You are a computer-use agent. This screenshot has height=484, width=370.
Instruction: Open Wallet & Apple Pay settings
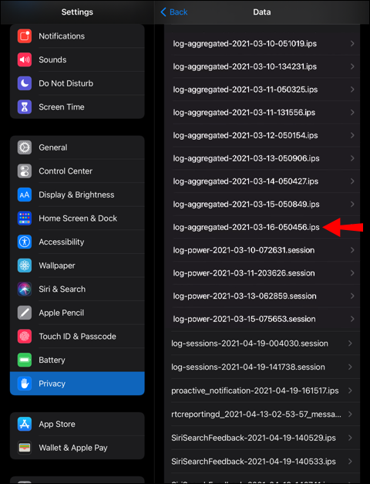pos(77,448)
